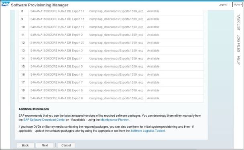Select row 'S4HANA1809CORE HANA DB Export 20'
Screen dimensions: 244x150
111,43
